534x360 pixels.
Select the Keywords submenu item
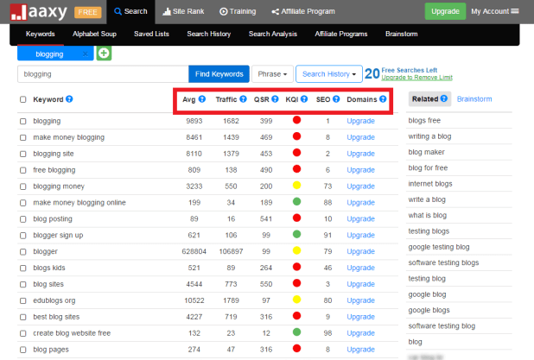[x=41, y=34]
